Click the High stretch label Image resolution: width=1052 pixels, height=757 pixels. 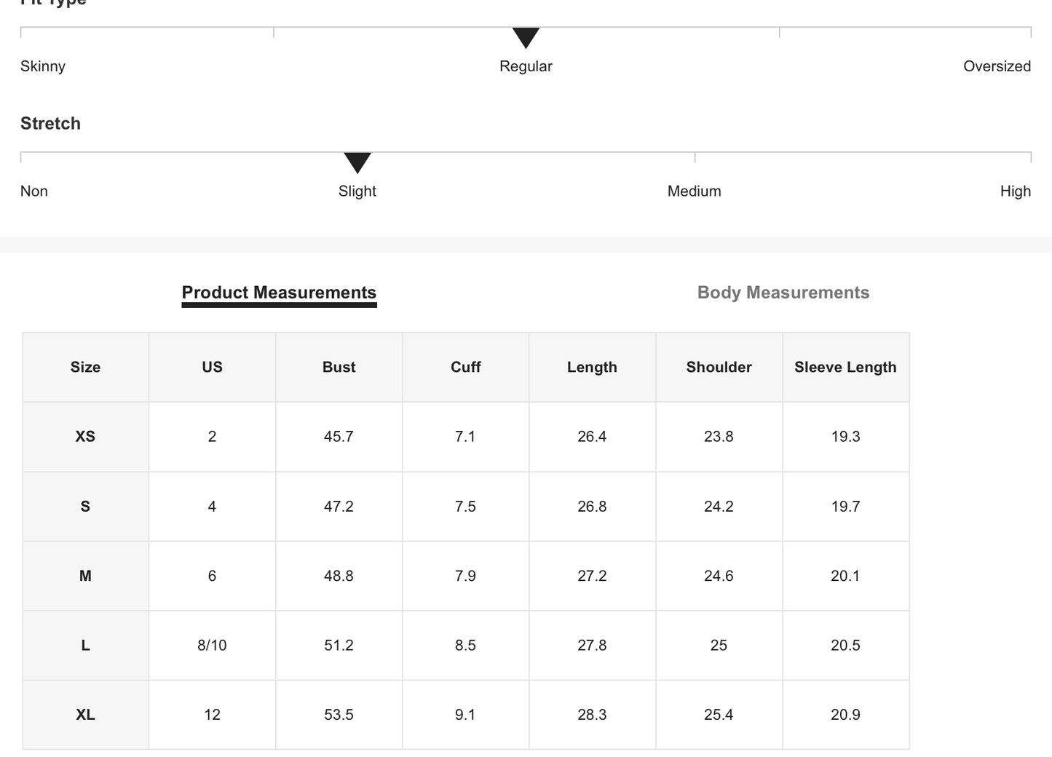coord(1015,191)
